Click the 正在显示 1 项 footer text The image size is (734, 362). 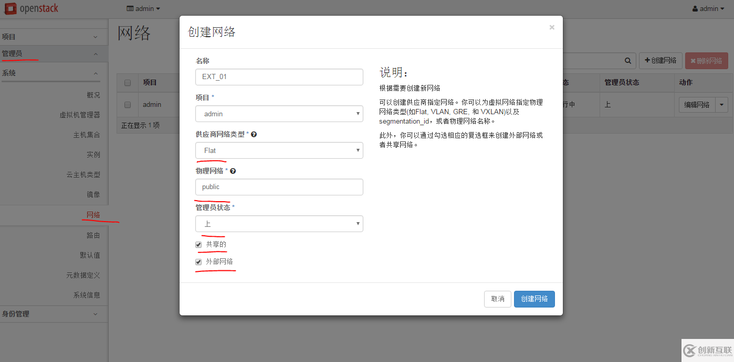(x=140, y=125)
